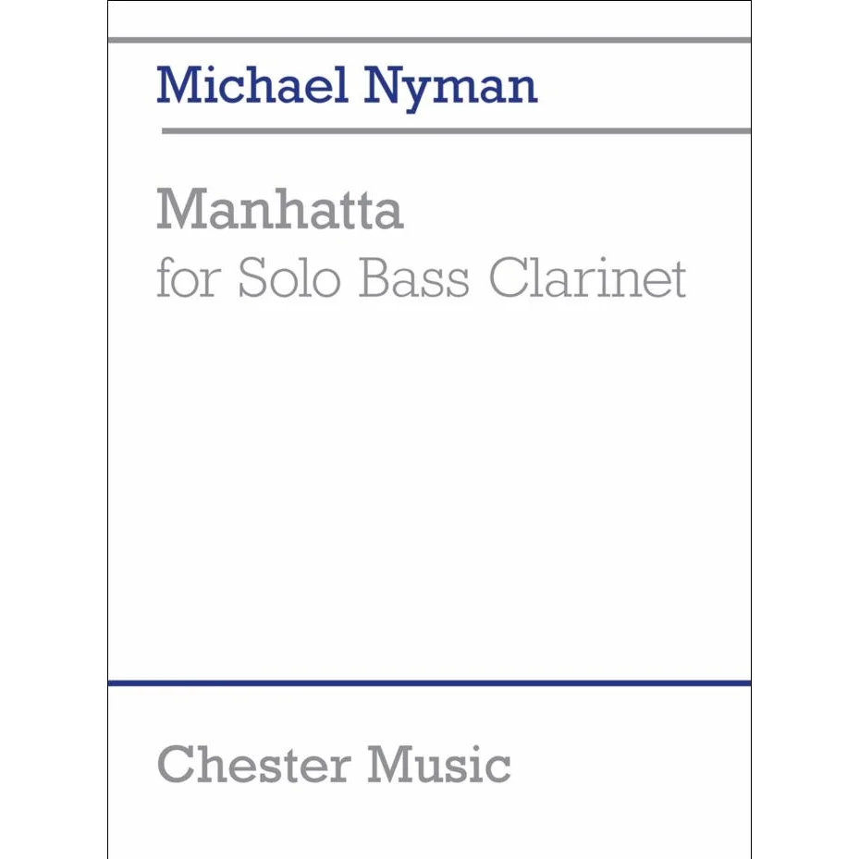Click the top gray horizontal line
This screenshot has width=859, height=859.
429,40
